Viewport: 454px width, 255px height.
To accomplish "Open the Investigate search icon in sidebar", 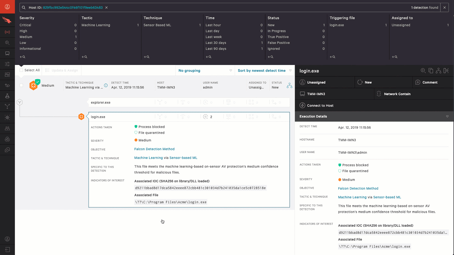I will coord(7,42).
